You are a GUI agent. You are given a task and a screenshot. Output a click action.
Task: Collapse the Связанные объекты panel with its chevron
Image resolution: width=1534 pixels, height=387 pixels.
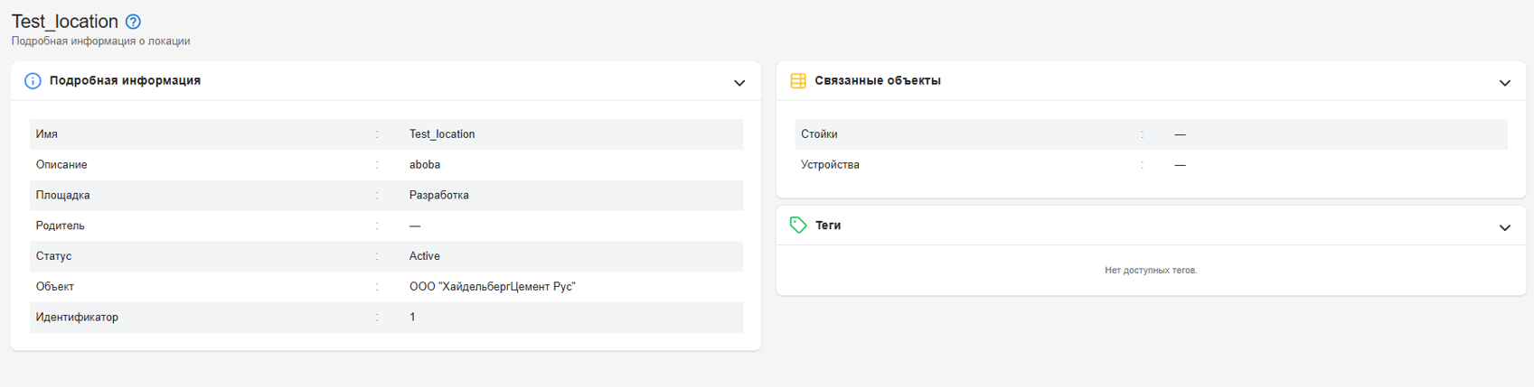pos(1505,83)
